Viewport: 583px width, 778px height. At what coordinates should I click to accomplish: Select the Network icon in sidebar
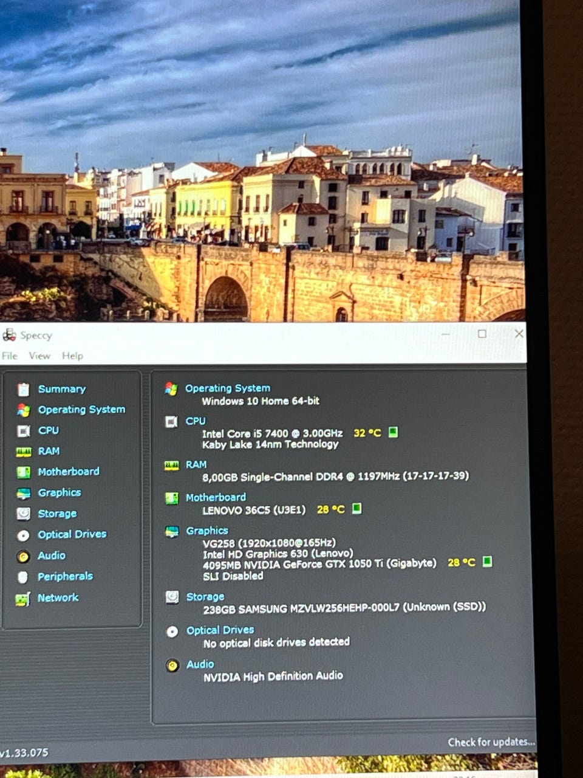coord(22,599)
